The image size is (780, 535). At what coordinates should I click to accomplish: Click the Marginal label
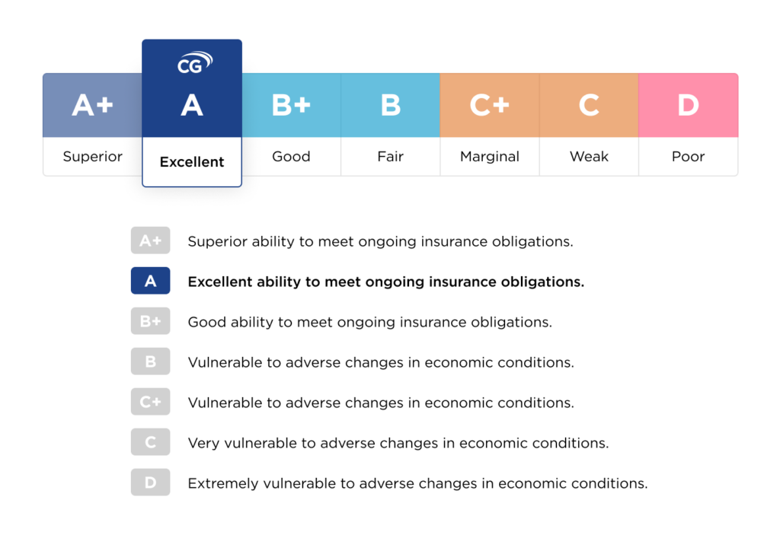(490, 157)
